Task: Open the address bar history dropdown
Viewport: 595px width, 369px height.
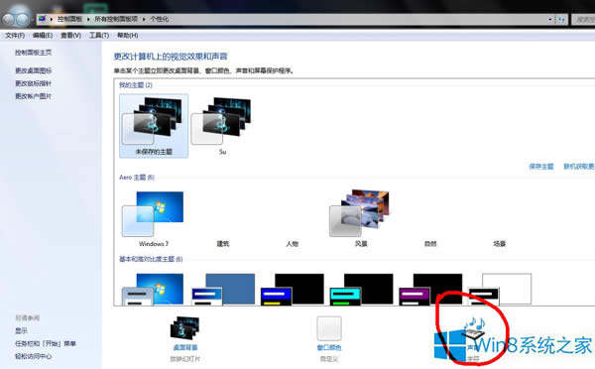Action: [x=550, y=19]
